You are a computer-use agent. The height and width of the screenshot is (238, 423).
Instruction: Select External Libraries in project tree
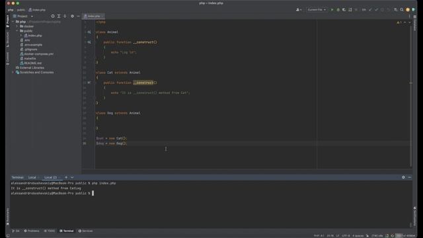click(x=30, y=67)
